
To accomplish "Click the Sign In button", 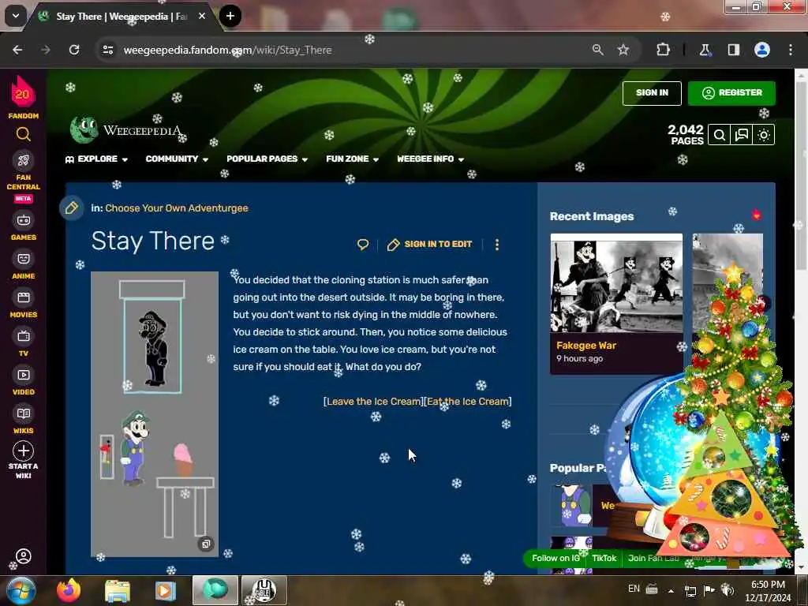I will tap(652, 93).
